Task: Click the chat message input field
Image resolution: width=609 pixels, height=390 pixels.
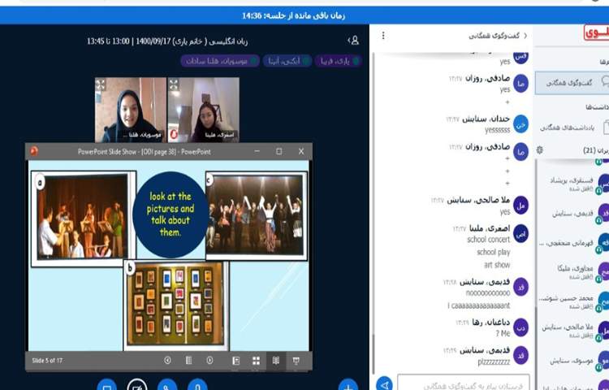Action: pyautogui.click(x=464, y=383)
